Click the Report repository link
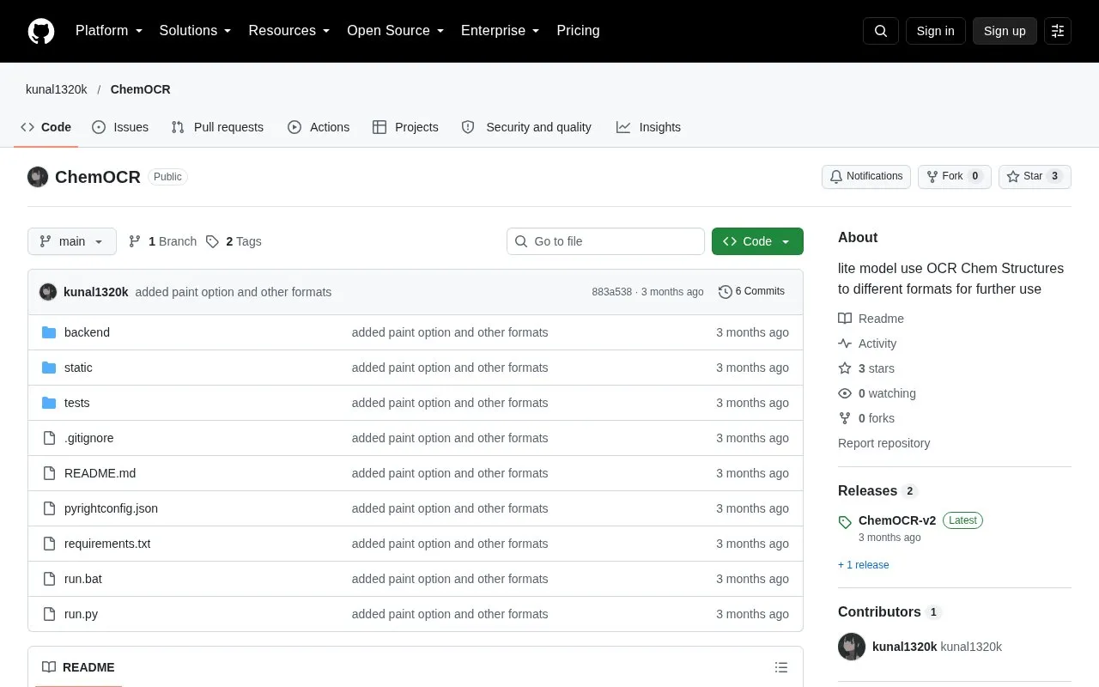1099x687 pixels. (883, 443)
